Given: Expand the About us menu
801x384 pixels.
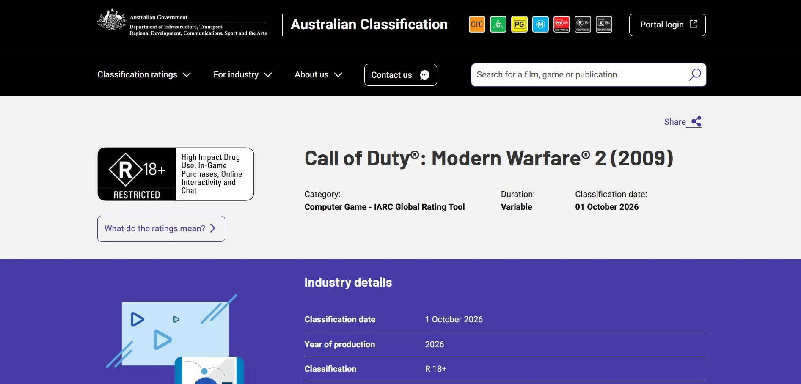Looking at the screenshot, I should click(x=318, y=75).
